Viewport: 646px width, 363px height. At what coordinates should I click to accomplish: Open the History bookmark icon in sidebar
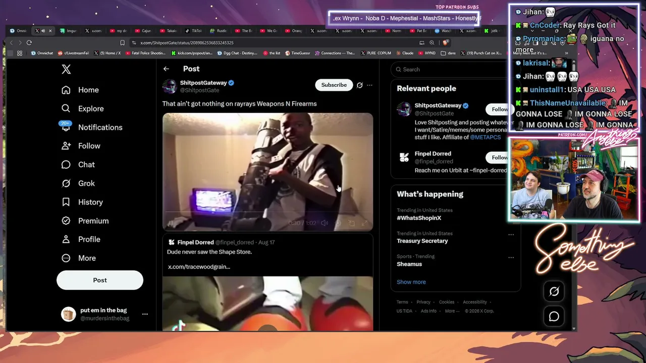[x=66, y=202]
